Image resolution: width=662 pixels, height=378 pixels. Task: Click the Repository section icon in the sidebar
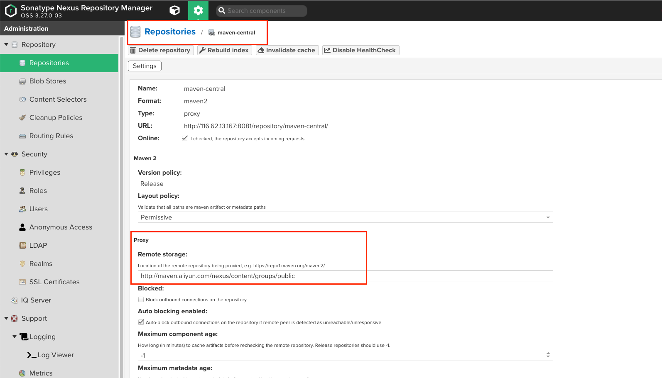point(15,44)
